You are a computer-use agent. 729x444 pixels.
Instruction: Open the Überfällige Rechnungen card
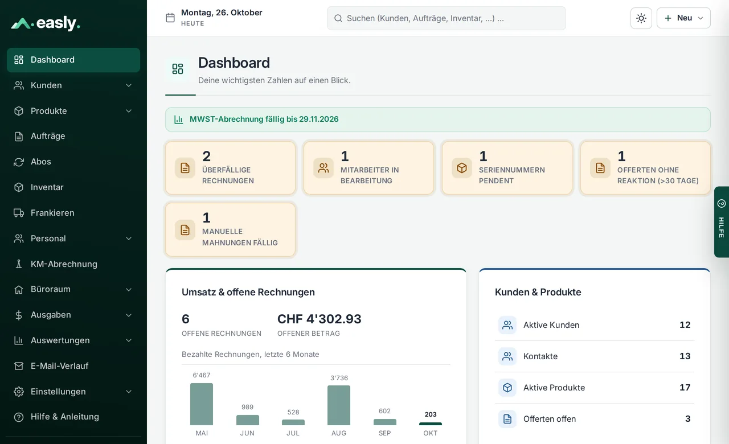coord(230,168)
